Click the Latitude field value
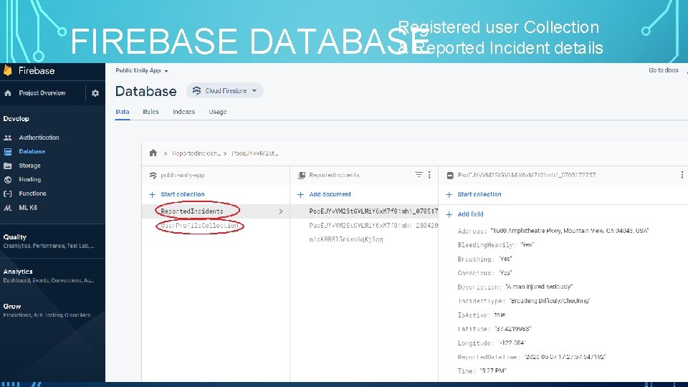688x387 pixels. pos(512,329)
